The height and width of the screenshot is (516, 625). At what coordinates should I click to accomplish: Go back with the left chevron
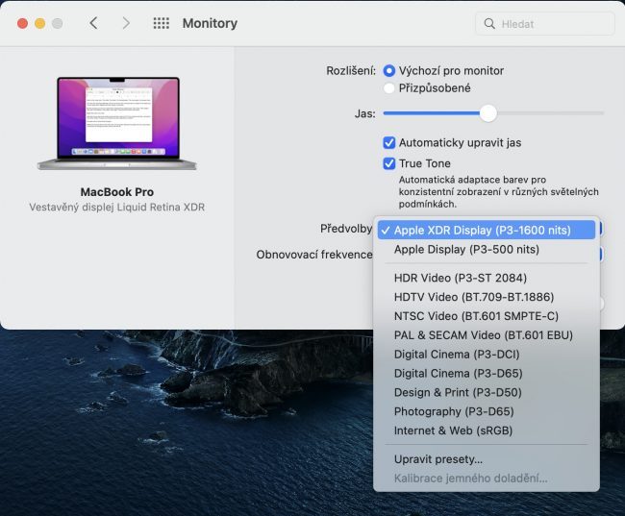click(x=93, y=23)
